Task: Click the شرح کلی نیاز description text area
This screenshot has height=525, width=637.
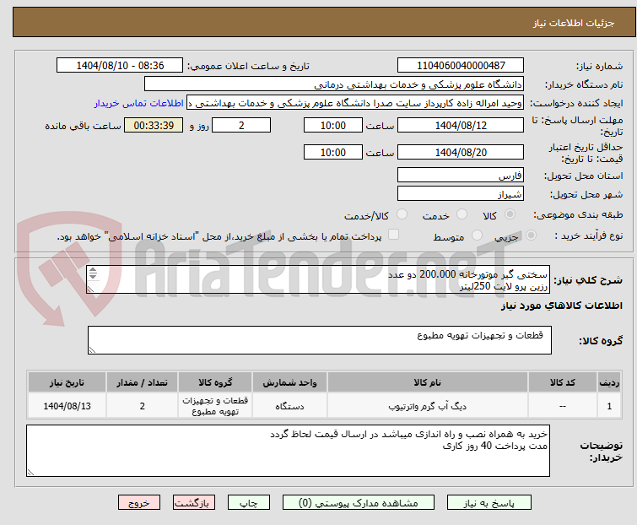Action: click(318, 279)
